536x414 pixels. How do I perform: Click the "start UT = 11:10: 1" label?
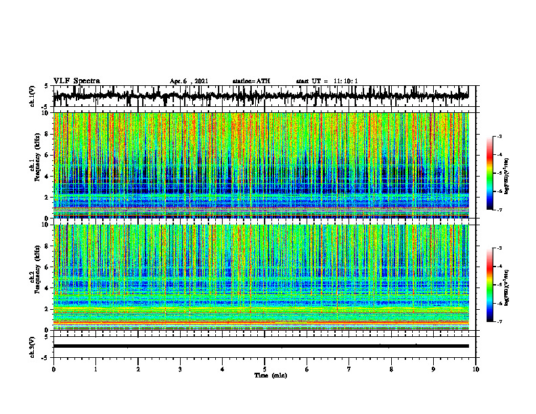[327, 81]
